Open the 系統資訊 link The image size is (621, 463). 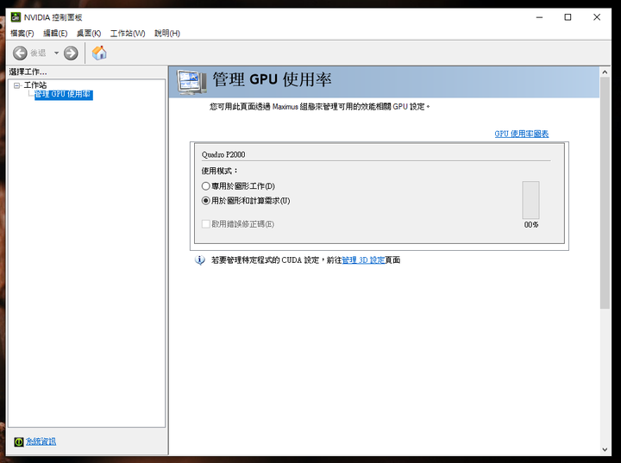coord(41,441)
